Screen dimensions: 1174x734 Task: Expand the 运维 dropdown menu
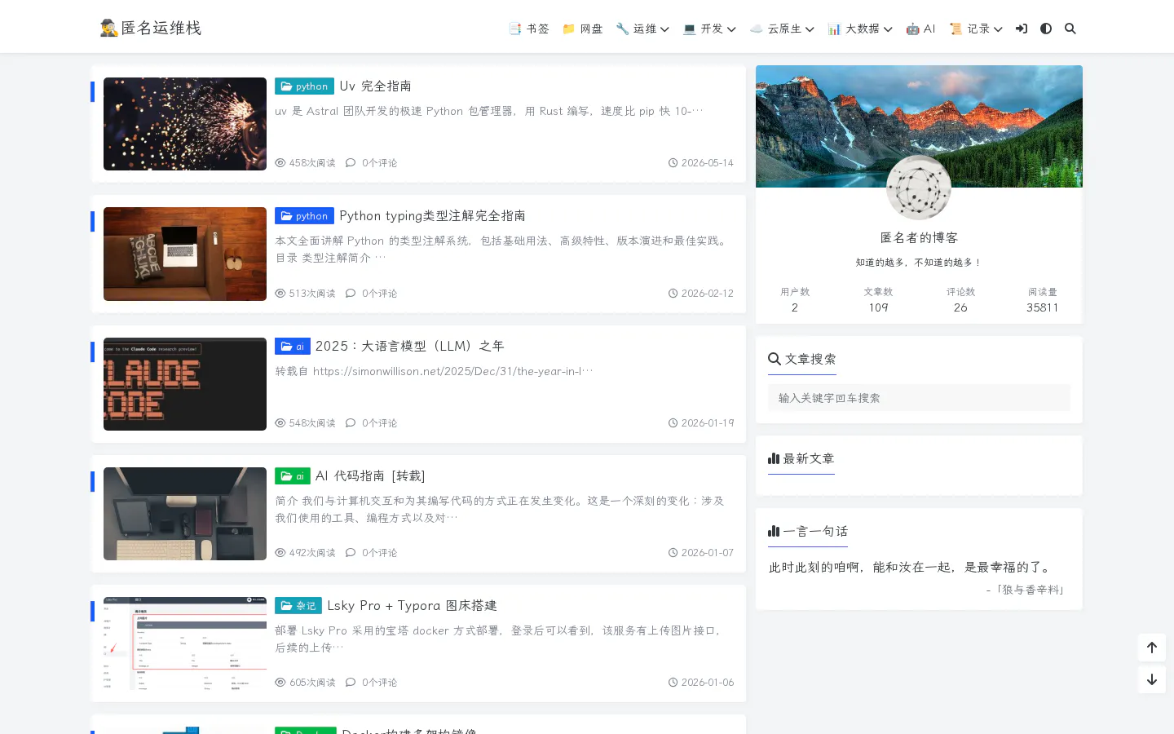[642, 29]
